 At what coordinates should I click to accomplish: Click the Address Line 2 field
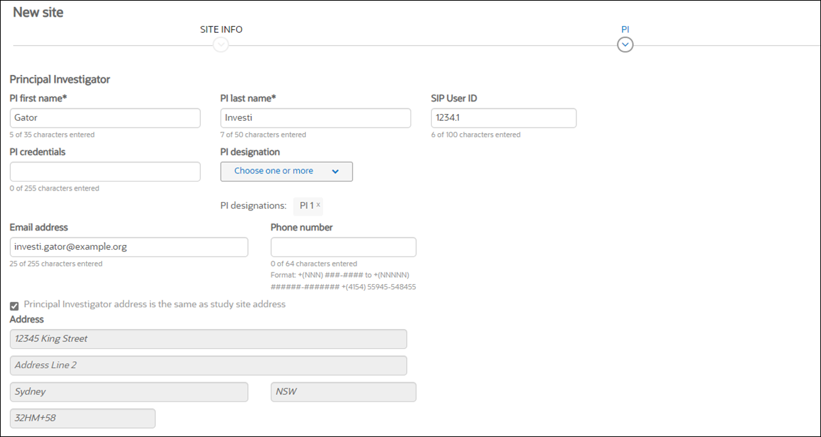click(208, 365)
